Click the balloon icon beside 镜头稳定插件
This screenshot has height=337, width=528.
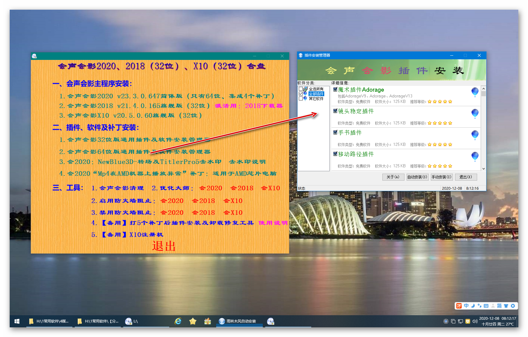pyautogui.click(x=475, y=113)
